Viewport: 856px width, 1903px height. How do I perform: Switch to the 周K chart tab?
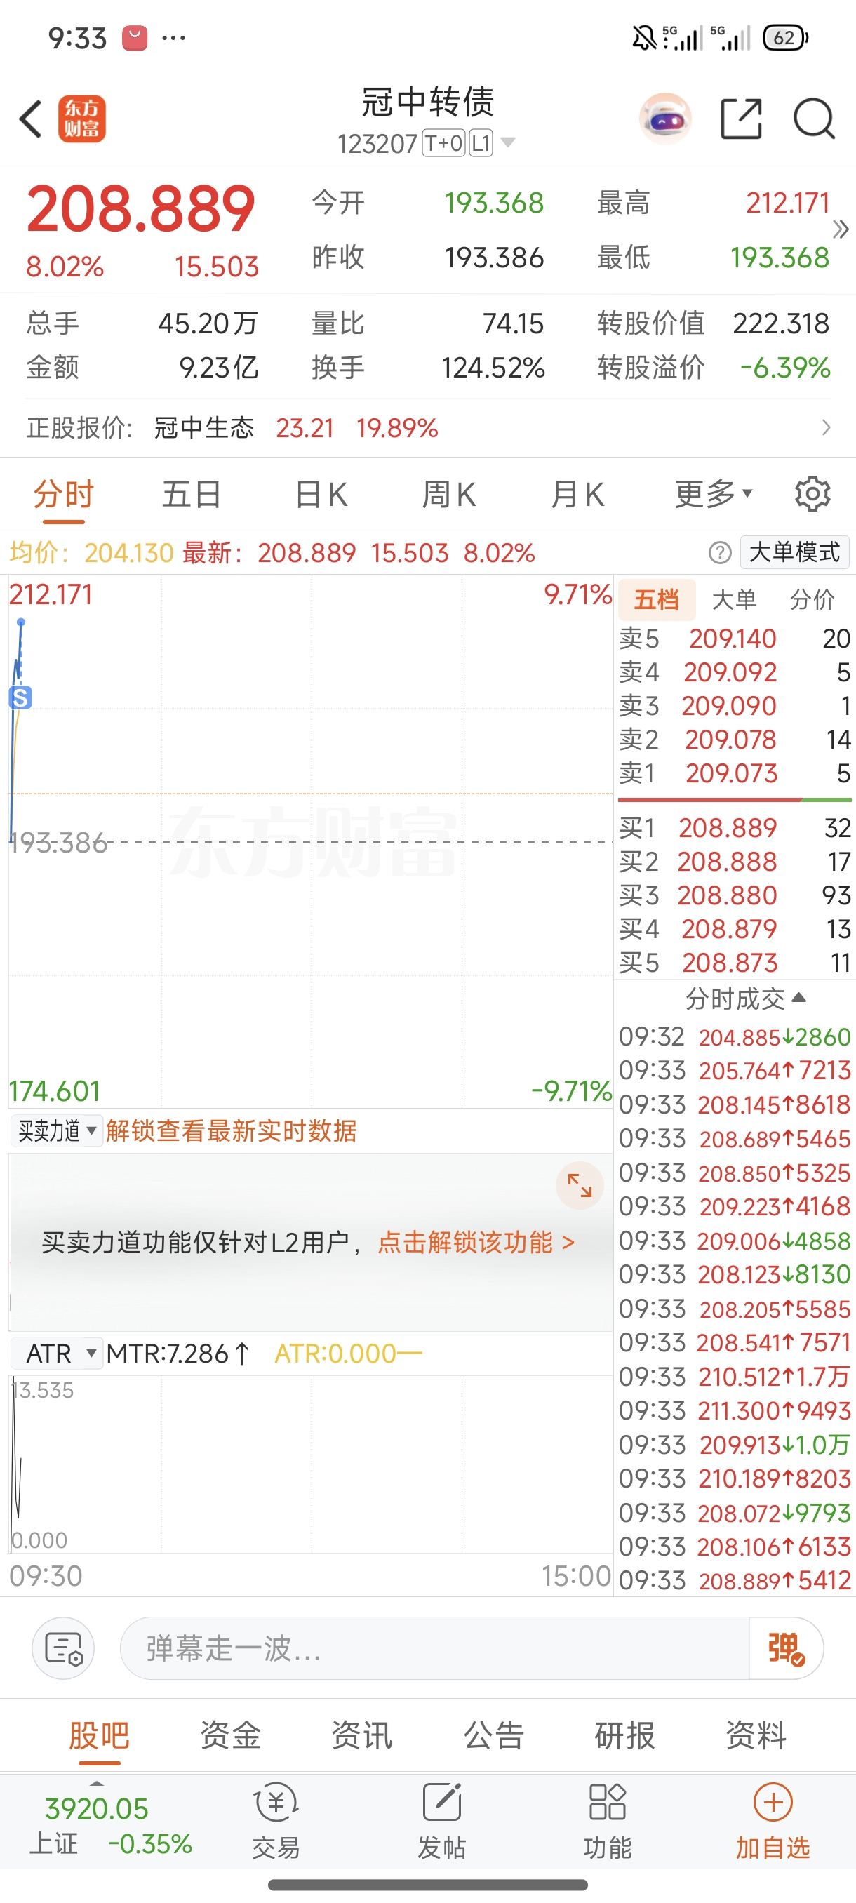click(448, 493)
